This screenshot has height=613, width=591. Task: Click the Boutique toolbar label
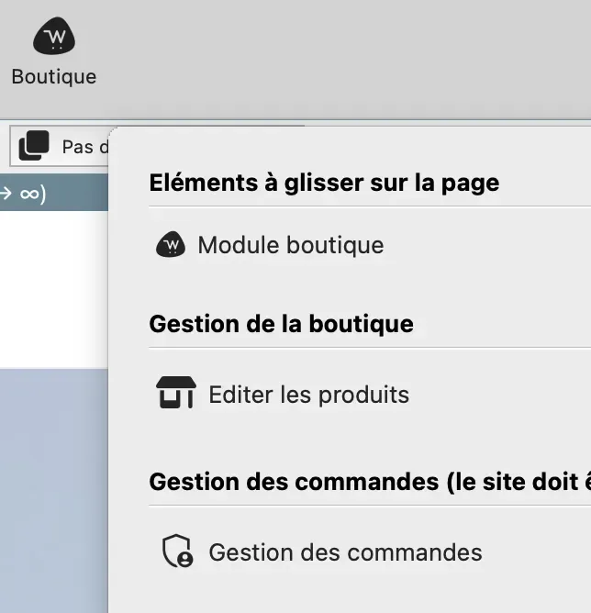[x=54, y=77]
